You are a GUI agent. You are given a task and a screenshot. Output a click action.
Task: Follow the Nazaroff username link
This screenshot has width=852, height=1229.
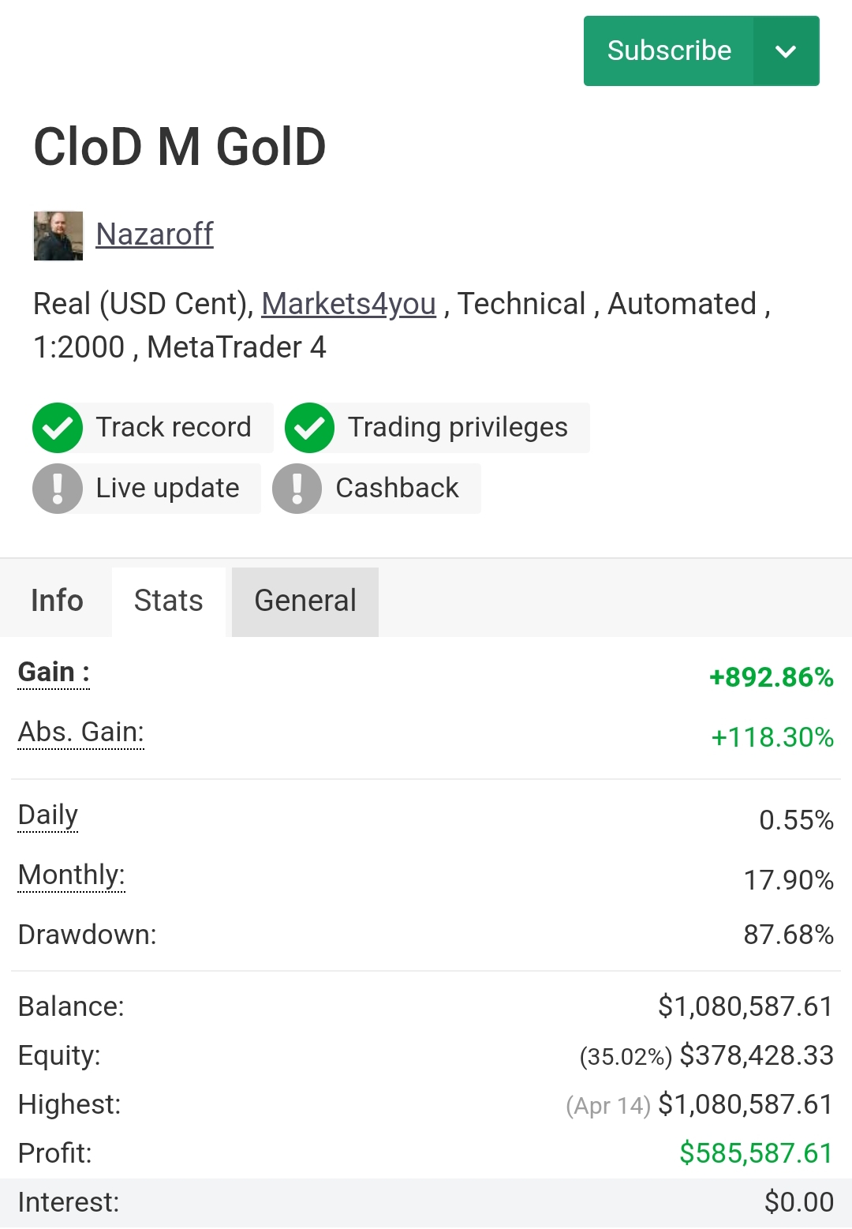[x=155, y=234]
